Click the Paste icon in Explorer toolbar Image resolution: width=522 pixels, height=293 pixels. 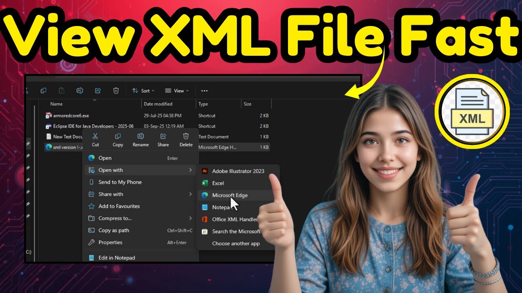(x=62, y=90)
